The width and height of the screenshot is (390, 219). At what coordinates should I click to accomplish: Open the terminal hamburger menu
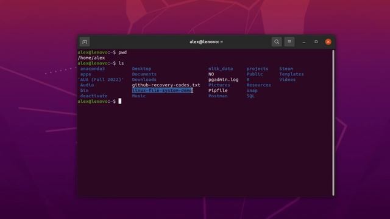coord(289,42)
